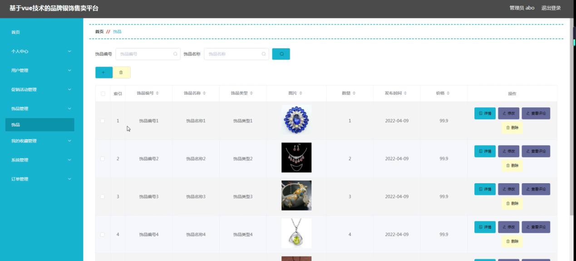Image resolution: width=576 pixels, height=261 pixels.
Task: Click the search magnifier button
Action: click(x=281, y=54)
